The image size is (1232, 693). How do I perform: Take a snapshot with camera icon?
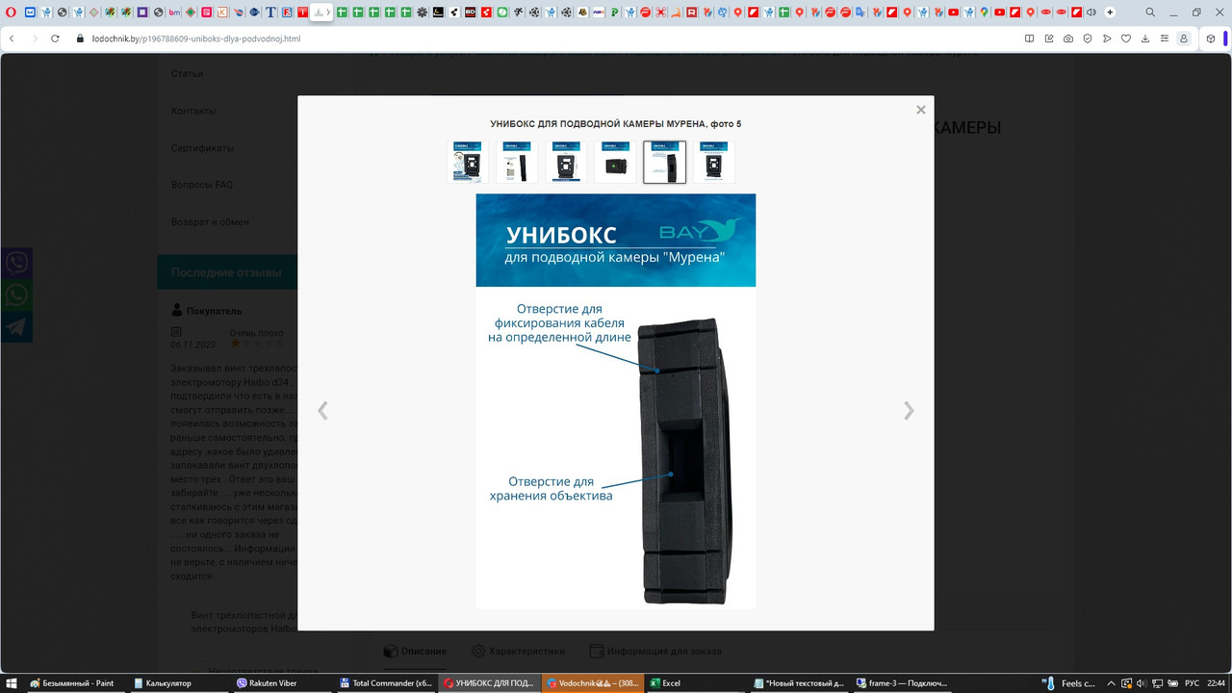1068,38
